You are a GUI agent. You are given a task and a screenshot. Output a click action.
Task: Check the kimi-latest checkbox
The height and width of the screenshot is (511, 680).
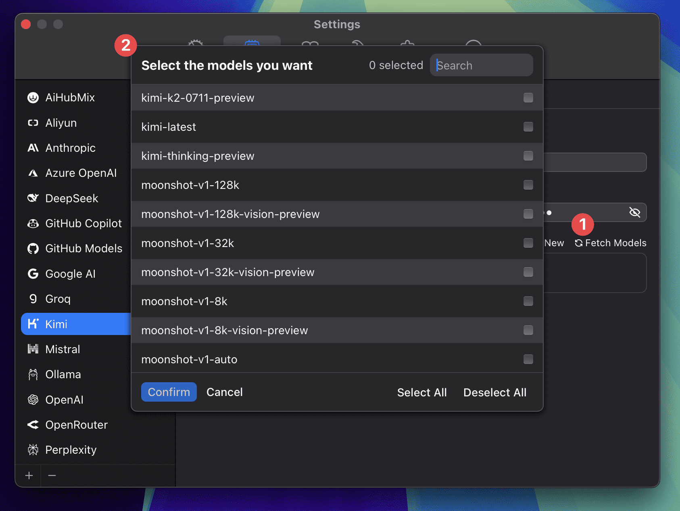528,127
